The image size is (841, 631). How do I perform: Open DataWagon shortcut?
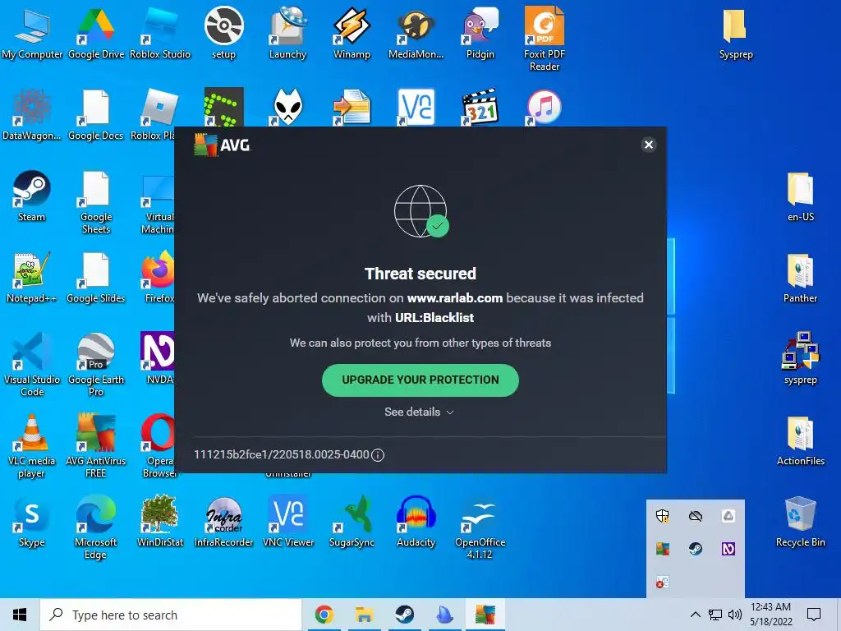click(31, 114)
